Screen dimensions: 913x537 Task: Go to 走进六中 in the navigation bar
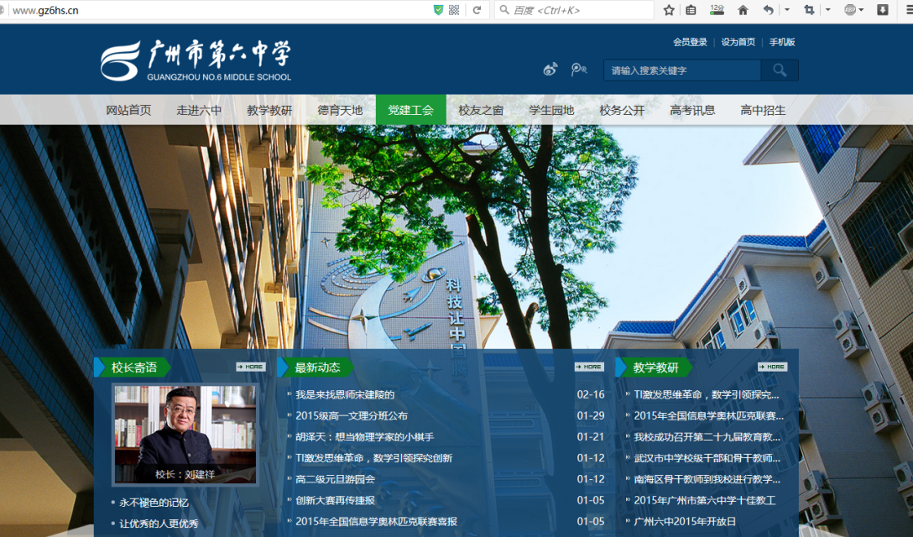199,110
